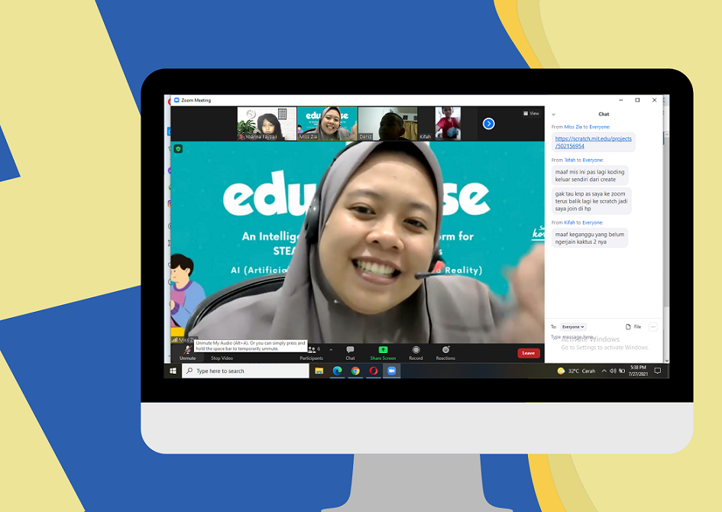The width and height of the screenshot is (722, 512).
Task: Check the 32°C Cerah weather in taskbar
Action: pos(577,371)
